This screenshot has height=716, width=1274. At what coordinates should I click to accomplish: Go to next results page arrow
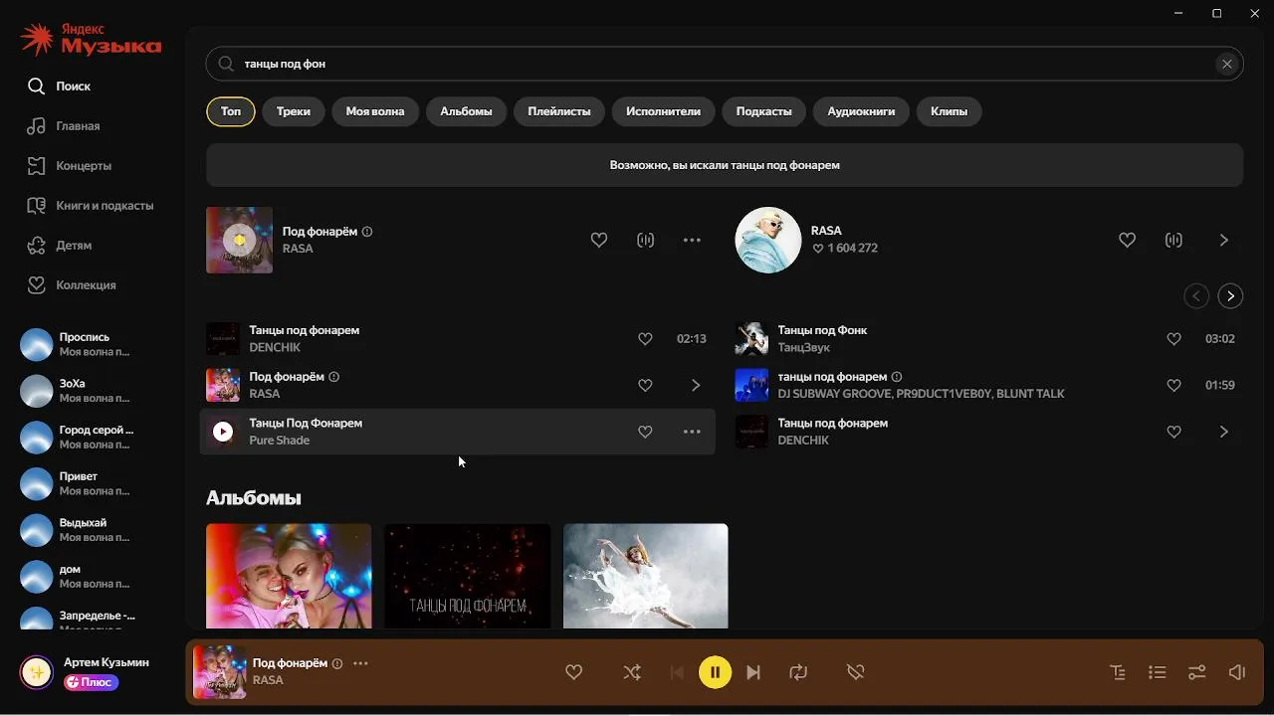pyautogui.click(x=1231, y=296)
